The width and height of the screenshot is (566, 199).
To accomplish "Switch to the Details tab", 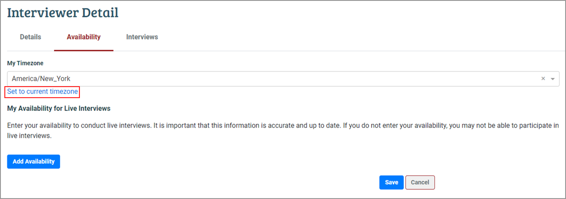I will click(x=30, y=37).
